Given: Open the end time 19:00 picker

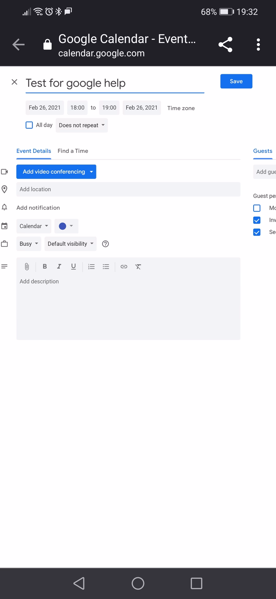Looking at the screenshot, I should pyautogui.click(x=109, y=108).
